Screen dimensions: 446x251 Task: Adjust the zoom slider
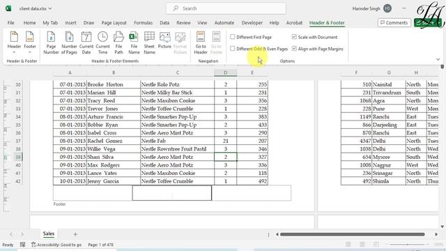(407, 245)
